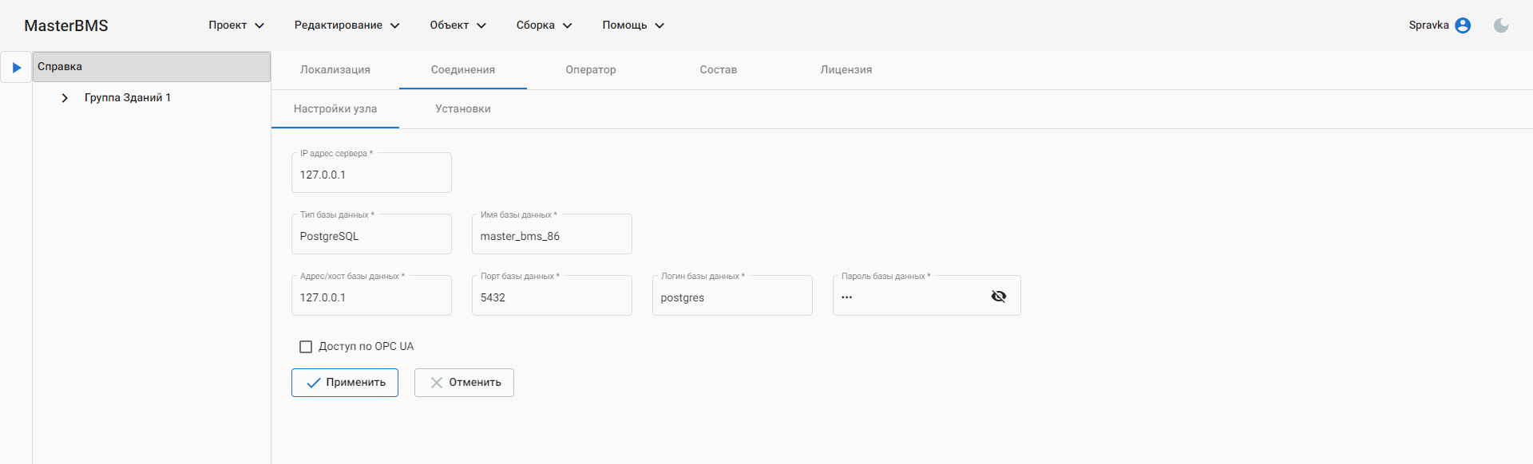Click the Порт базы данных field
Image resolution: width=1533 pixels, height=464 pixels.
point(552,297)
